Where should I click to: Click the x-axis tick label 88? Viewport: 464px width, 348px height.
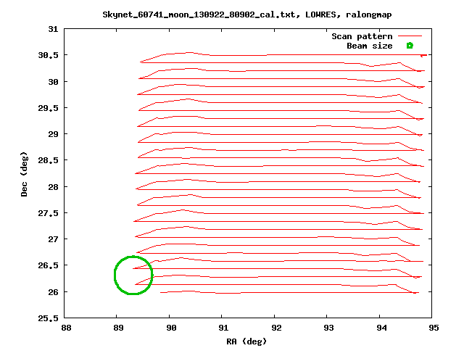point(66,328)
